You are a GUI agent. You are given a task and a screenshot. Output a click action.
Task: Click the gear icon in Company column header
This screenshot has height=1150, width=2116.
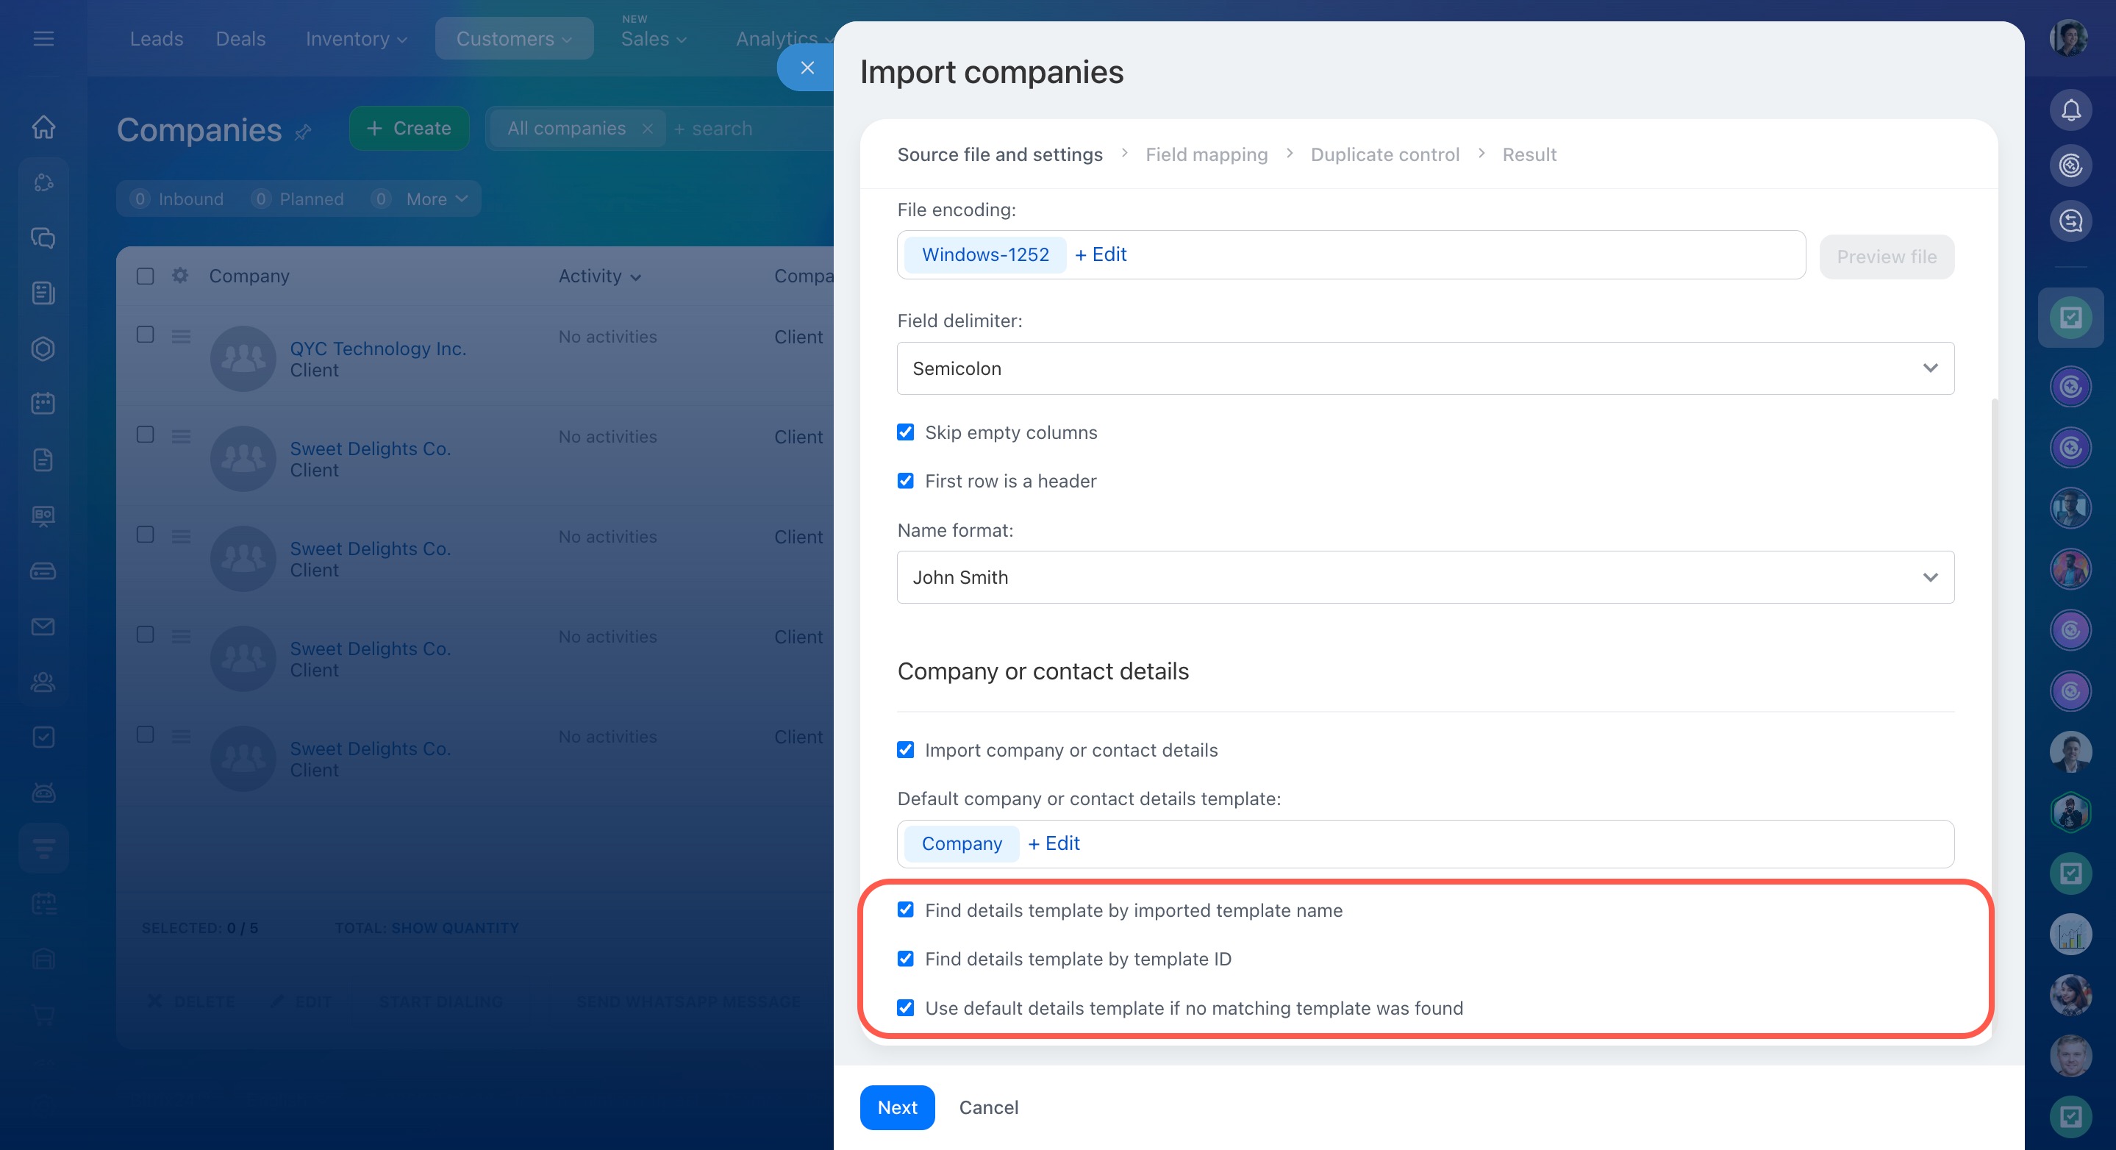tap(180, 275)
